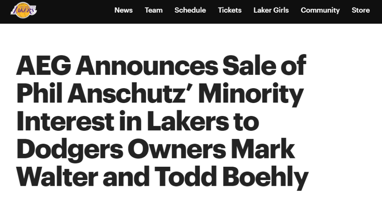Open the News menu item
Screen dimensions: 382x206
click(x=123, y=10)
